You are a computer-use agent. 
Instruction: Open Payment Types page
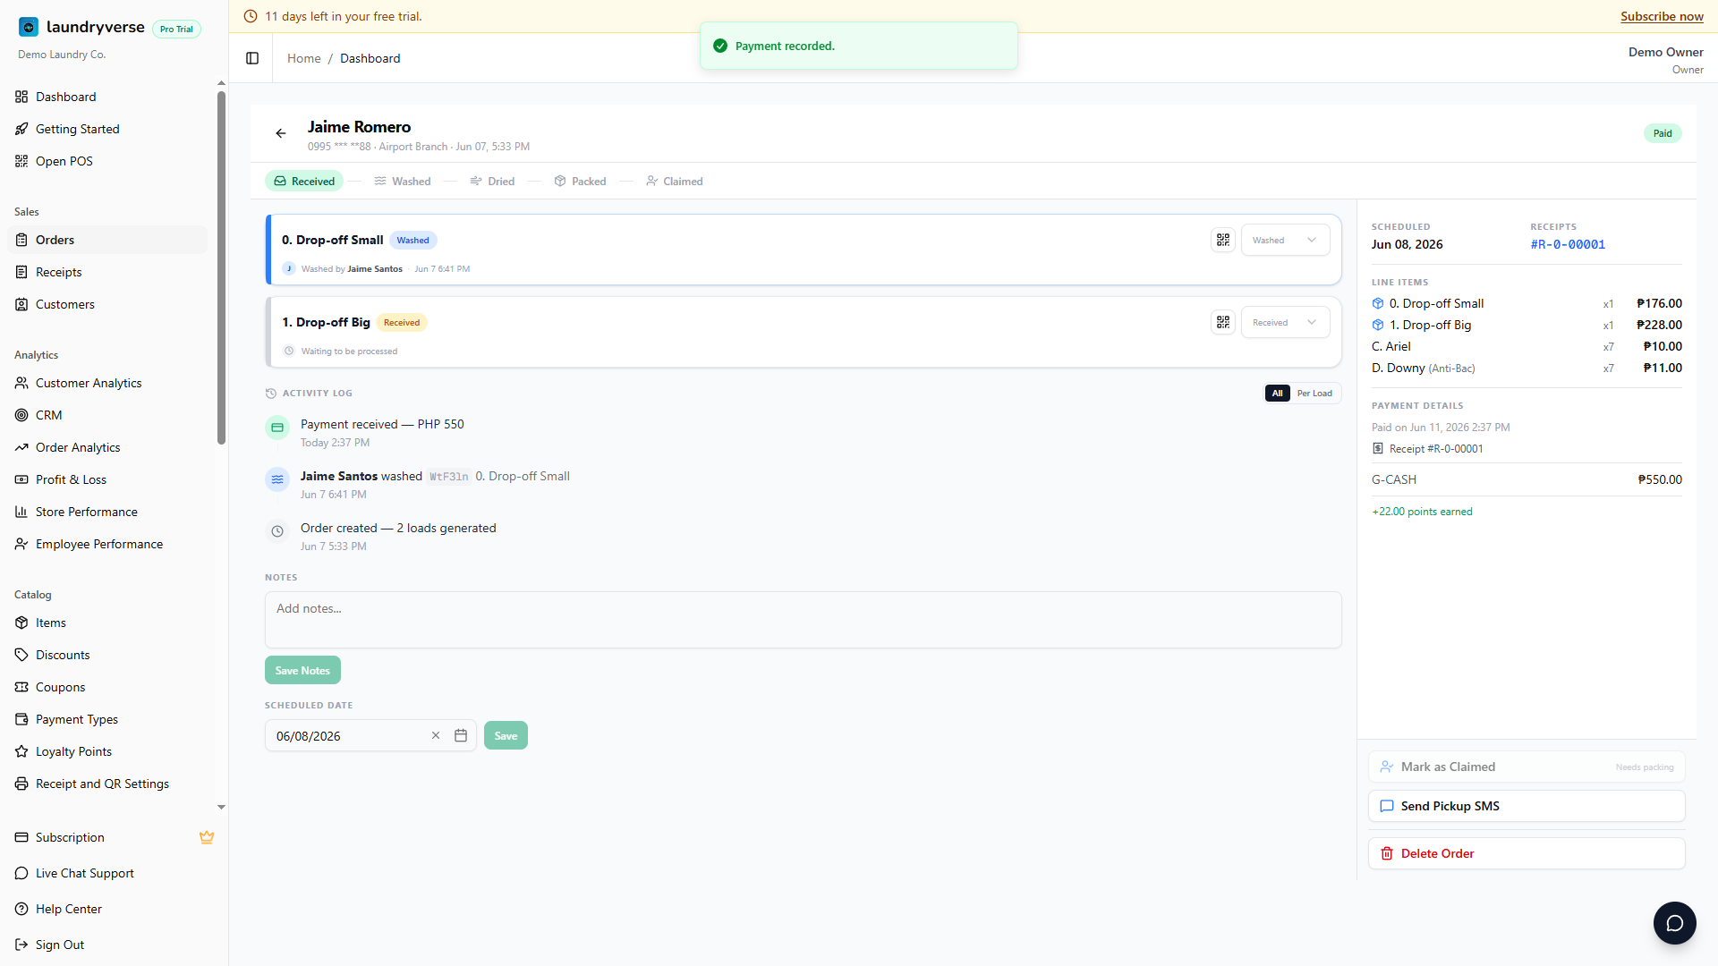pyautogui.click(x=107, y=719)
